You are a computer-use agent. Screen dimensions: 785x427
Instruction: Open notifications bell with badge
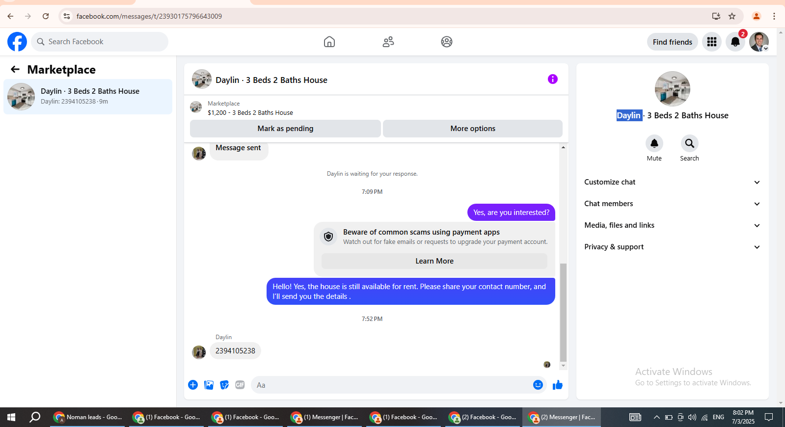(x=735, y=42)
